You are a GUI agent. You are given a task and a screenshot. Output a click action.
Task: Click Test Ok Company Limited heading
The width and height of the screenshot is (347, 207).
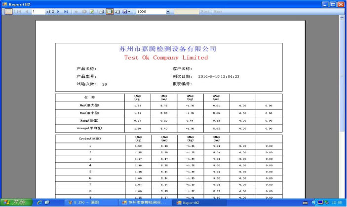pos(166,58)
